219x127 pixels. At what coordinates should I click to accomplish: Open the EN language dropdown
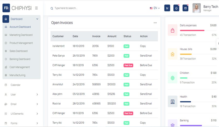click(x=155, y=8)
